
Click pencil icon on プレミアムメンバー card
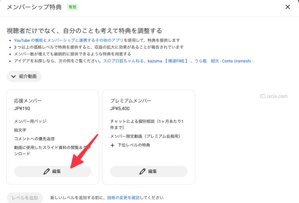142,172
